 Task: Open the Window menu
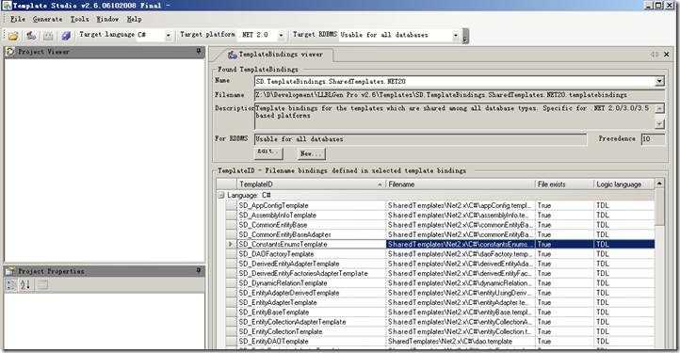coord(107,19)
